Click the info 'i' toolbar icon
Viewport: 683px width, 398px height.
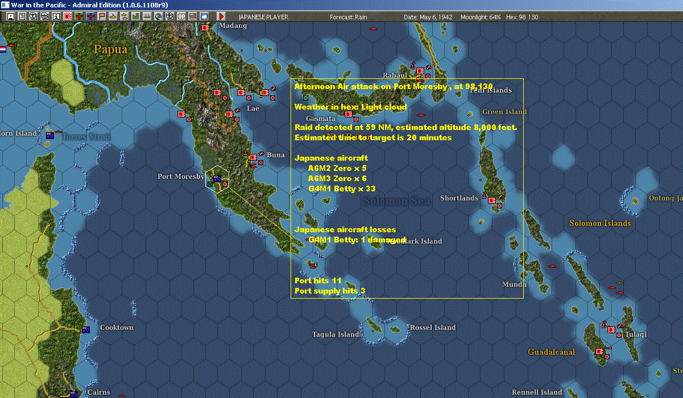tap(56, 16)
